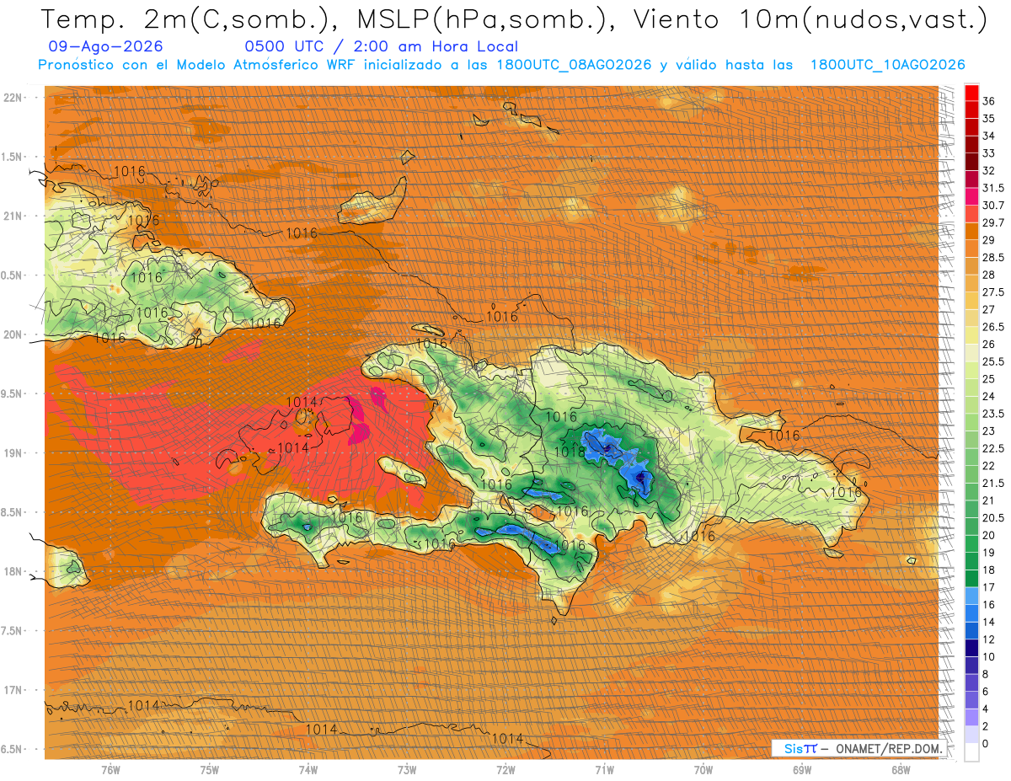The image size is (1011, 781).
Task: Click the '9.5N' latitude axis label
Action: 13,393
